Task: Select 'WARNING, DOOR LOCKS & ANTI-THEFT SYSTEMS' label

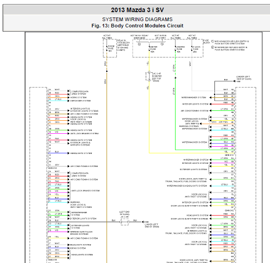Action: pos(81,205)
